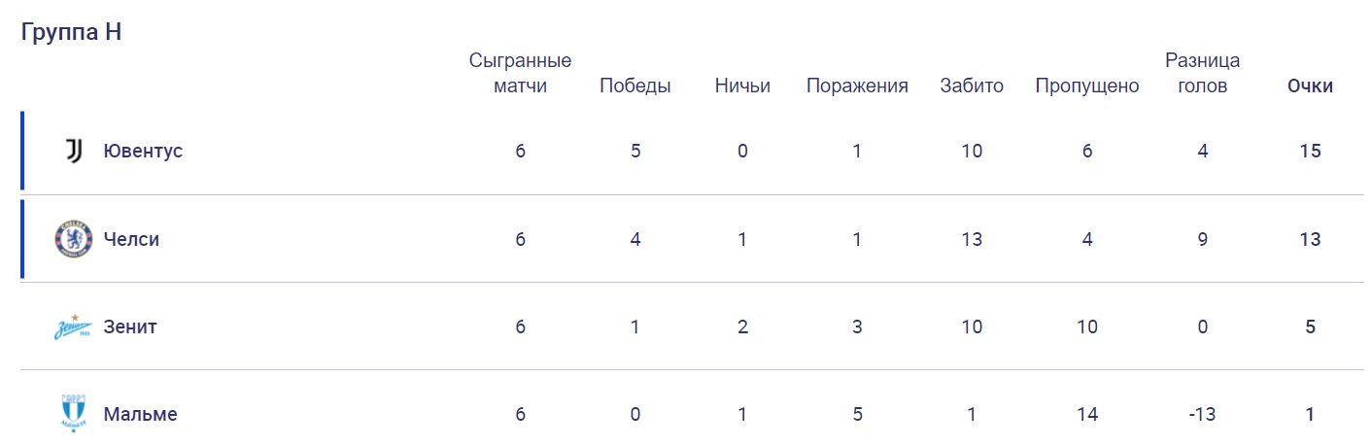Open the Зенит team link
The height and width of the screenshot is (446, 1371).
[x=130, y=327]
